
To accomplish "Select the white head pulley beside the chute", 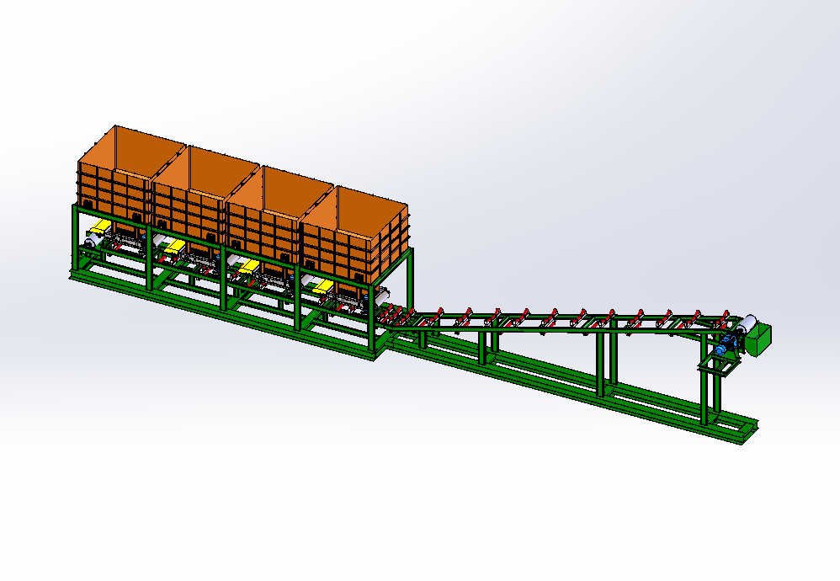I will (747, 325).
